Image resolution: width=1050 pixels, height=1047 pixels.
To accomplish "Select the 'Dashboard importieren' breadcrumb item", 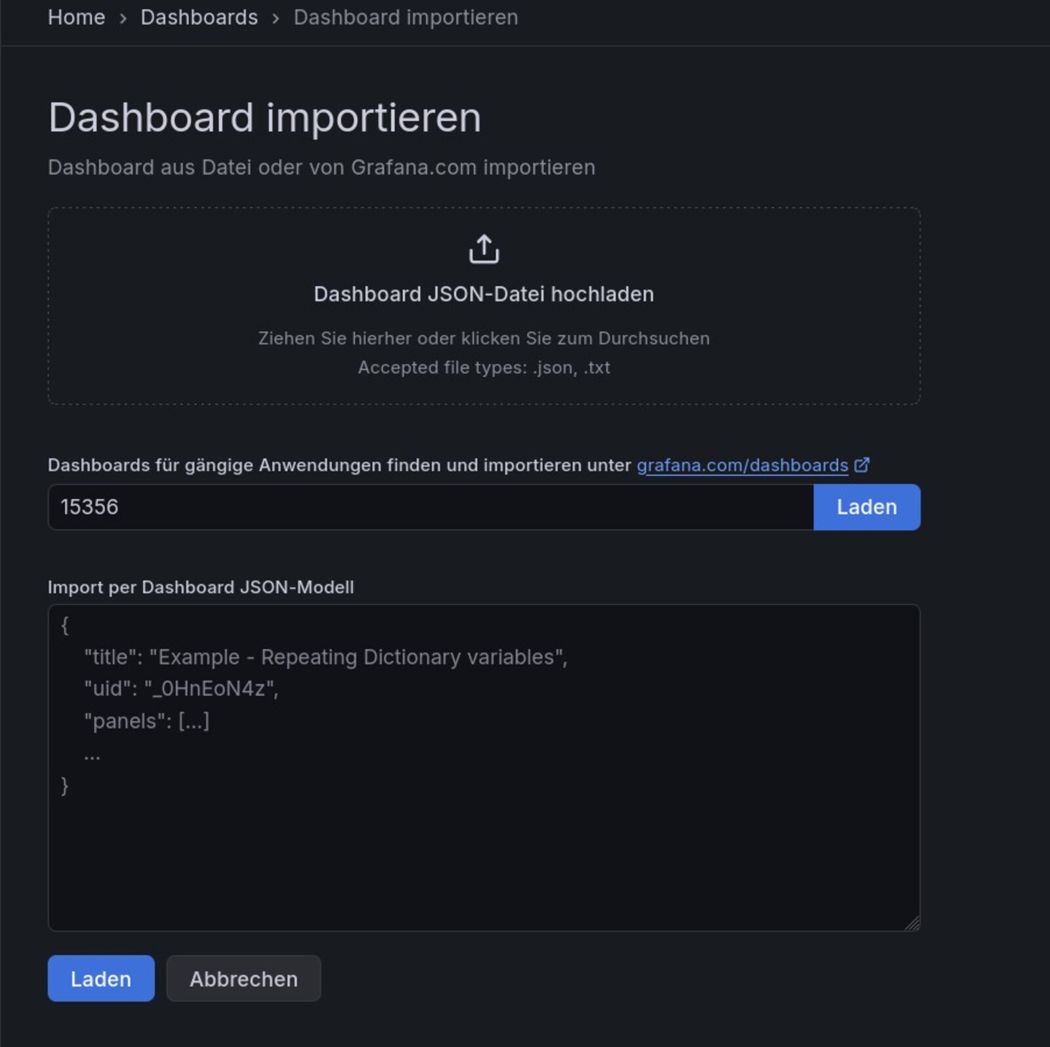I will [x=406, y=18].
